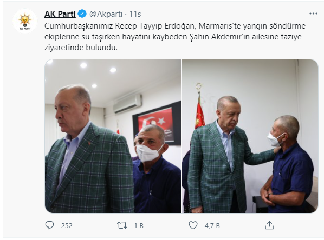Open the left photo with air conditioner

(113, 136)
